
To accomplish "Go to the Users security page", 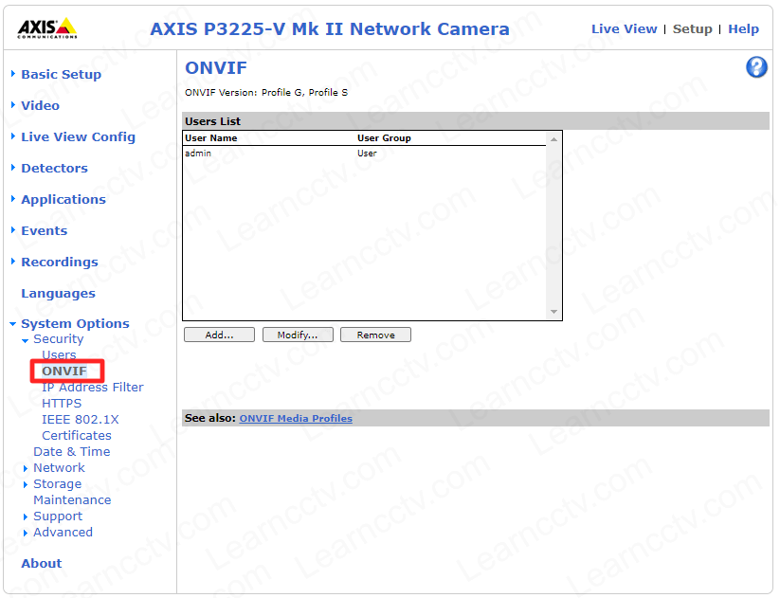I will [59, 355].
